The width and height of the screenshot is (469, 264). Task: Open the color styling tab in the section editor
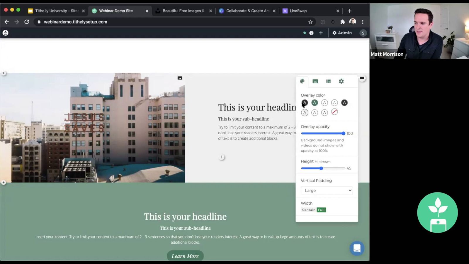(302, 81)
